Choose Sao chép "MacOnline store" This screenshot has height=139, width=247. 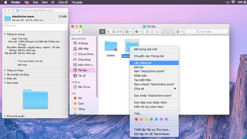154,96
